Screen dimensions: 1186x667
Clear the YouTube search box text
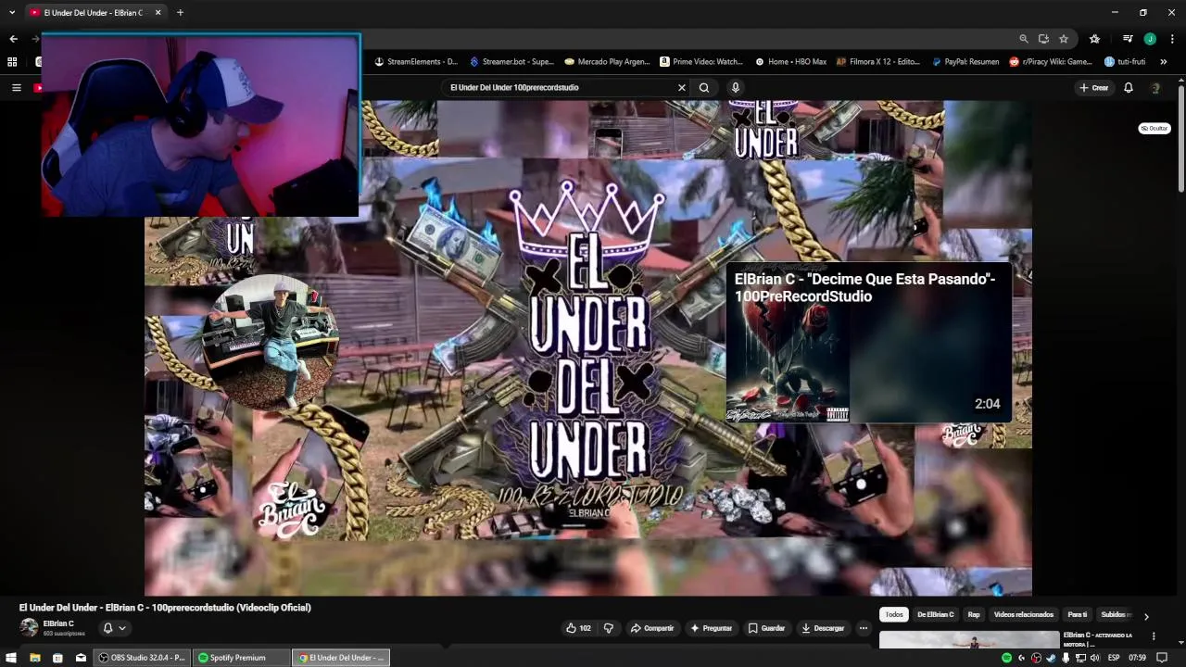point(682,88)
